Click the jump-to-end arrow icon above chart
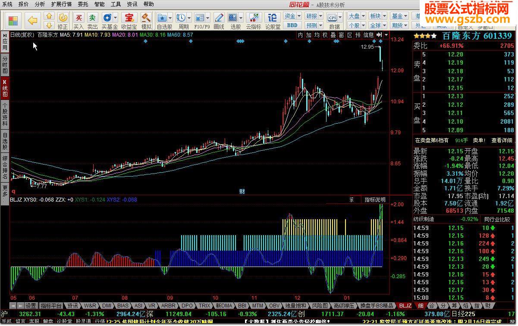518x326 pixels. coord(379,35)
